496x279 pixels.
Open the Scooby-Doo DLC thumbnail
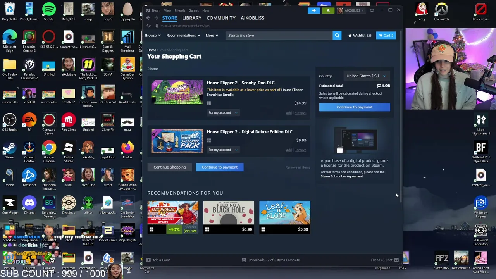pos(177,92)
